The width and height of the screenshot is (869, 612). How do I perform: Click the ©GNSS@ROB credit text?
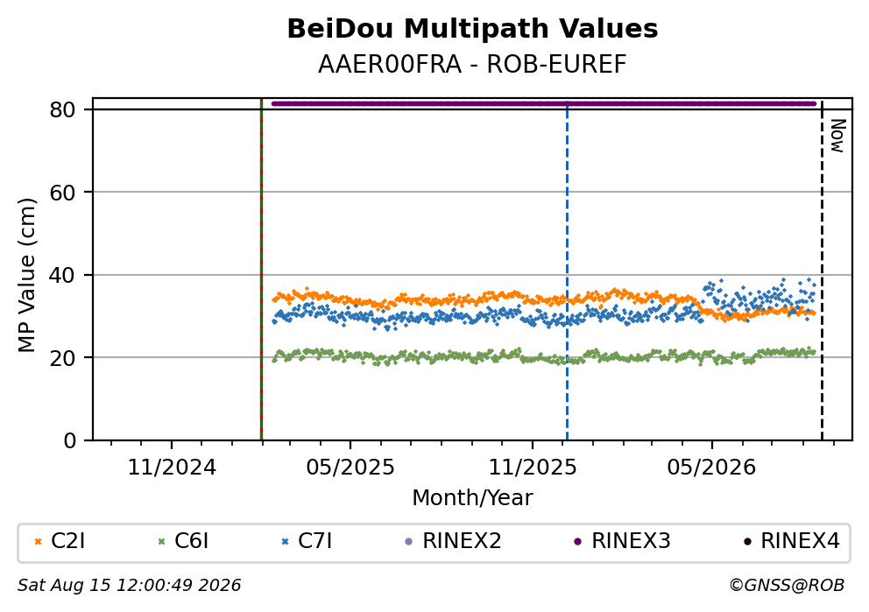tap(787, 586)
